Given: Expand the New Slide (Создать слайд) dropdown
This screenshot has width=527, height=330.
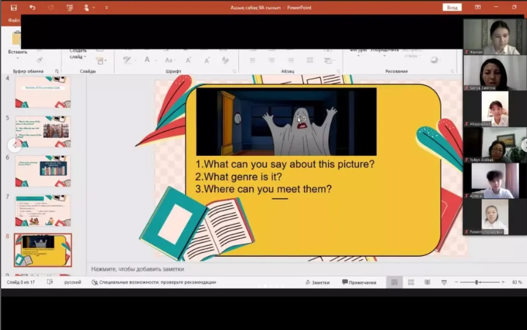Looking at the screenshot, I should [x=86, y=57].
